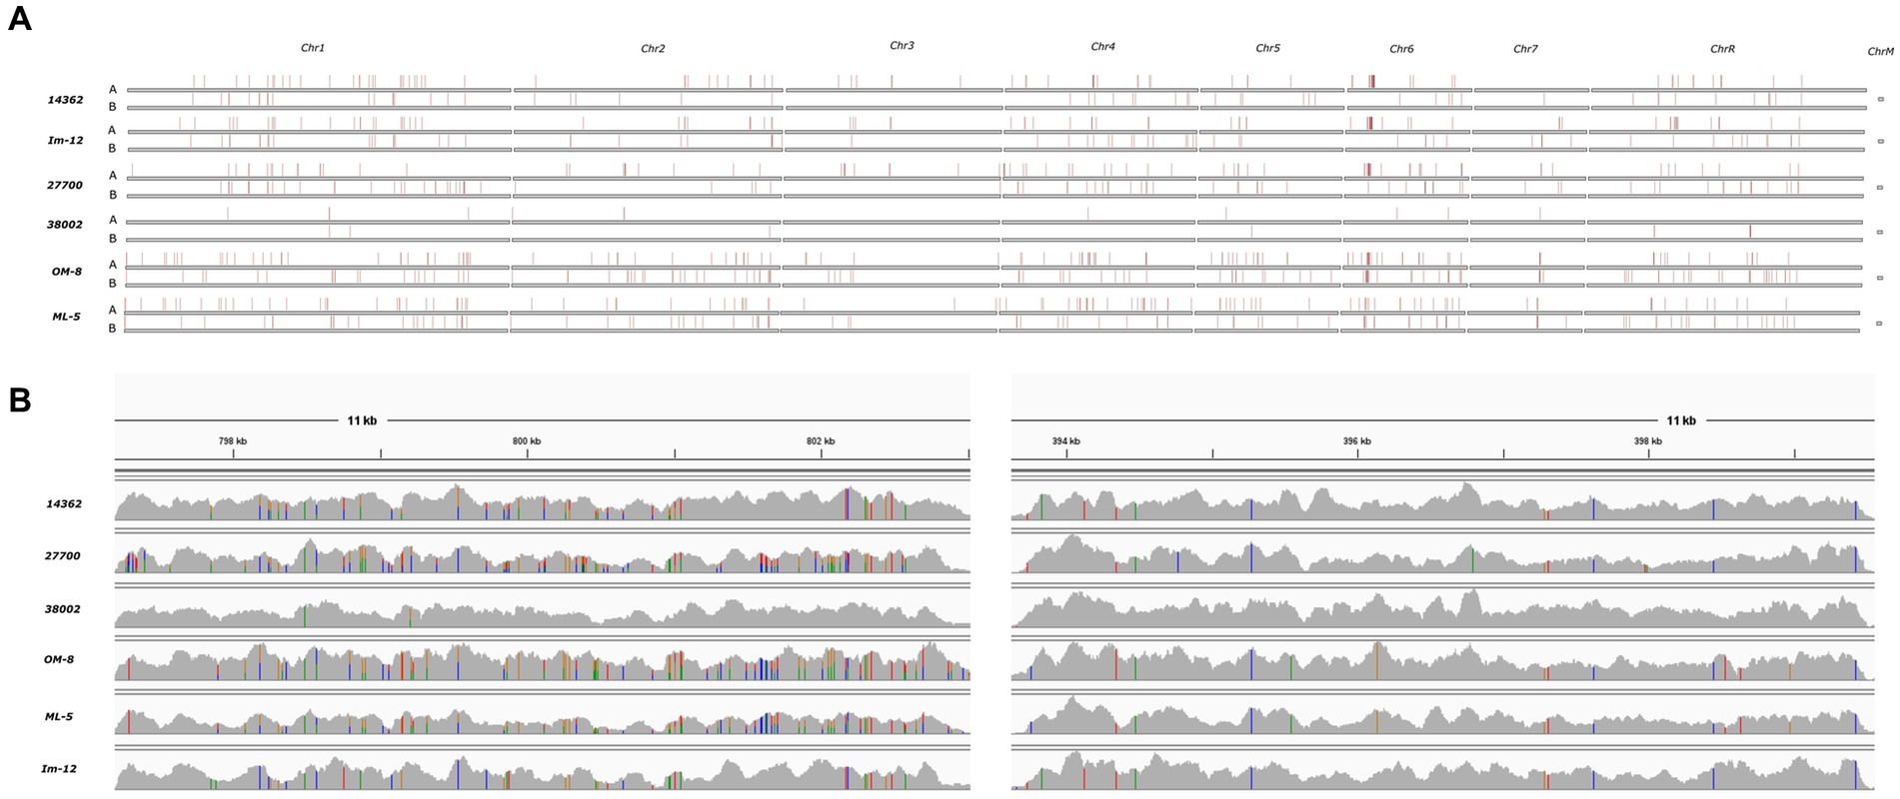Click haplotype A label of strain 14362

[113, 89]
